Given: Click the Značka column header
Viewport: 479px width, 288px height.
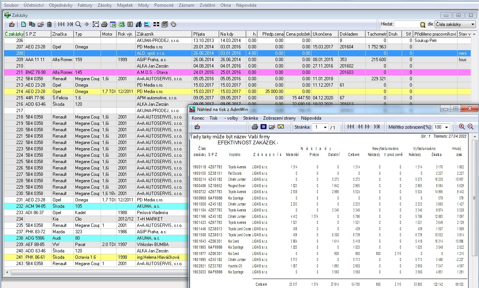Looking at the screenshot, I should [62, 34].
